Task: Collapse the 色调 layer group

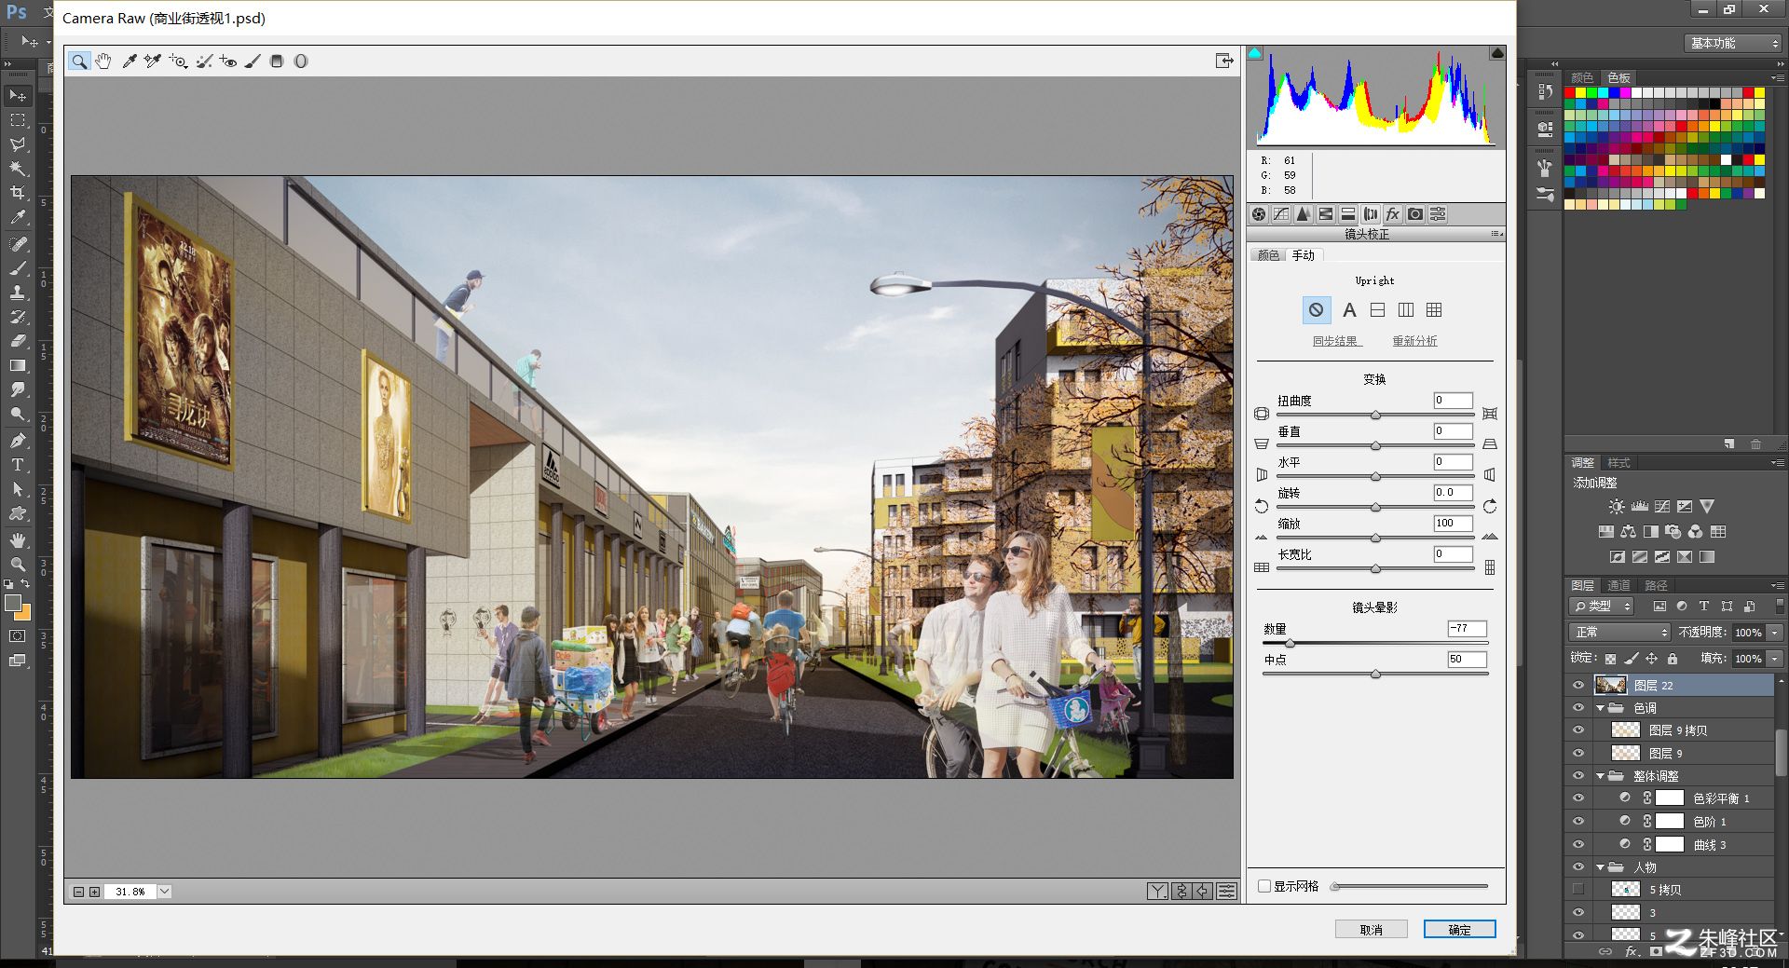Action: [1602, 708]
